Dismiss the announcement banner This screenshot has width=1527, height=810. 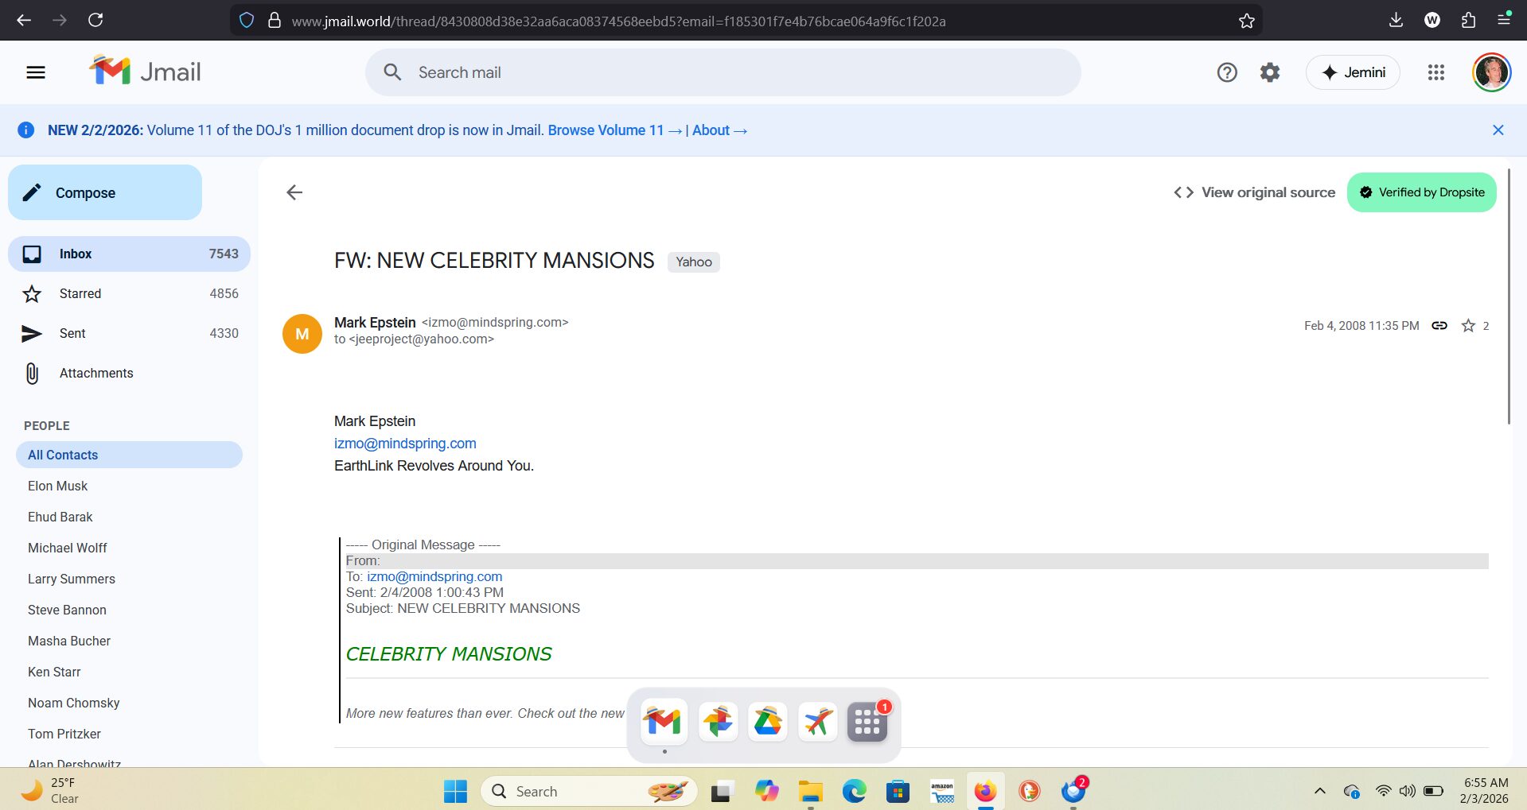tap(1498, 130)
